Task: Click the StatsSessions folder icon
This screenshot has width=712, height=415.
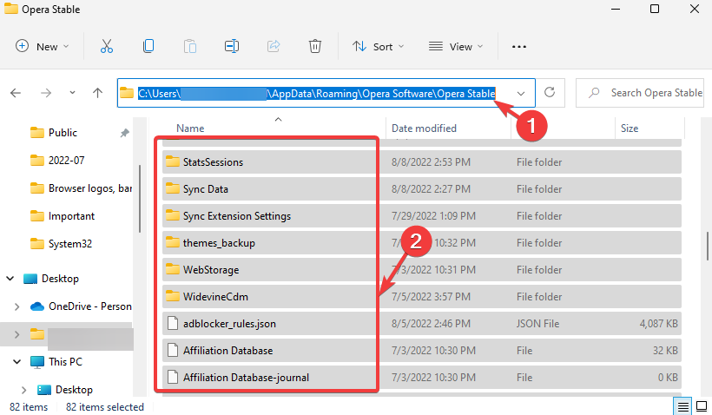Action: 173,161
